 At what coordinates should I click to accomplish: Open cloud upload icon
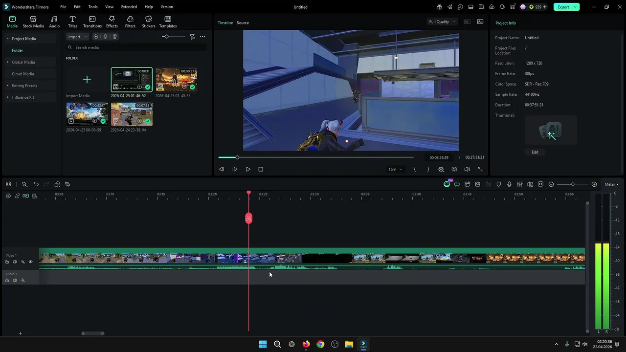coord(492,7)
